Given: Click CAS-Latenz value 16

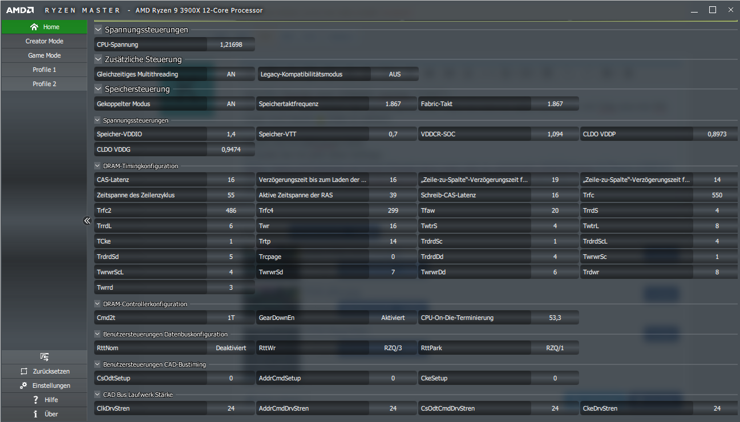Looking at the screenshot, I should (x=231, y=180).
